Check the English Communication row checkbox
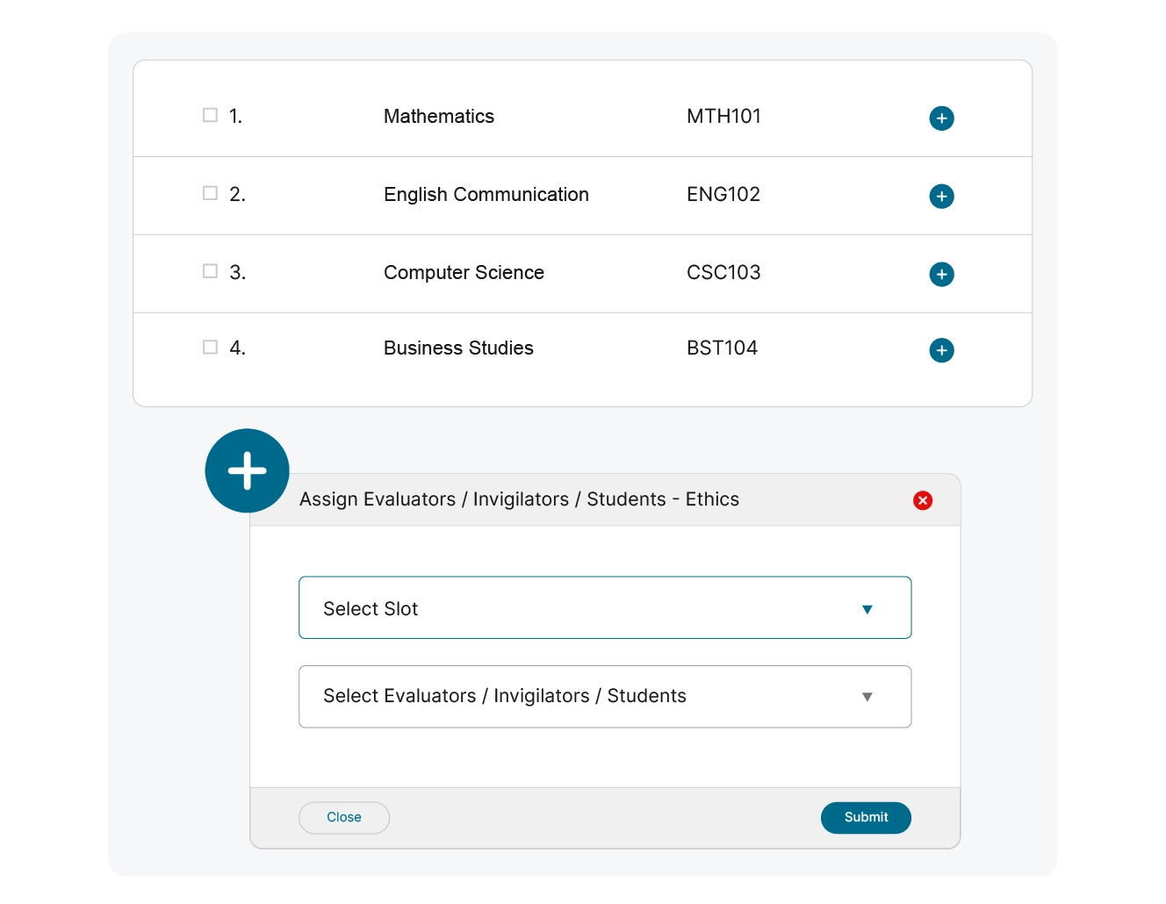Viewport: 1166px width, 904px height. pyautogui.click(x=210, y=193)
